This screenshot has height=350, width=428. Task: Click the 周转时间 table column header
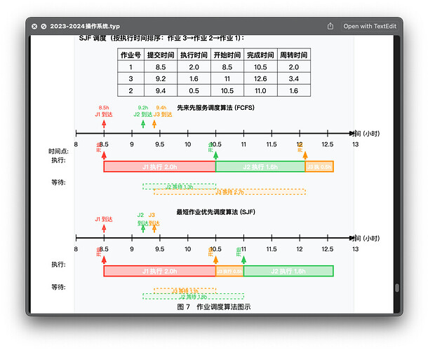(293, 55)
